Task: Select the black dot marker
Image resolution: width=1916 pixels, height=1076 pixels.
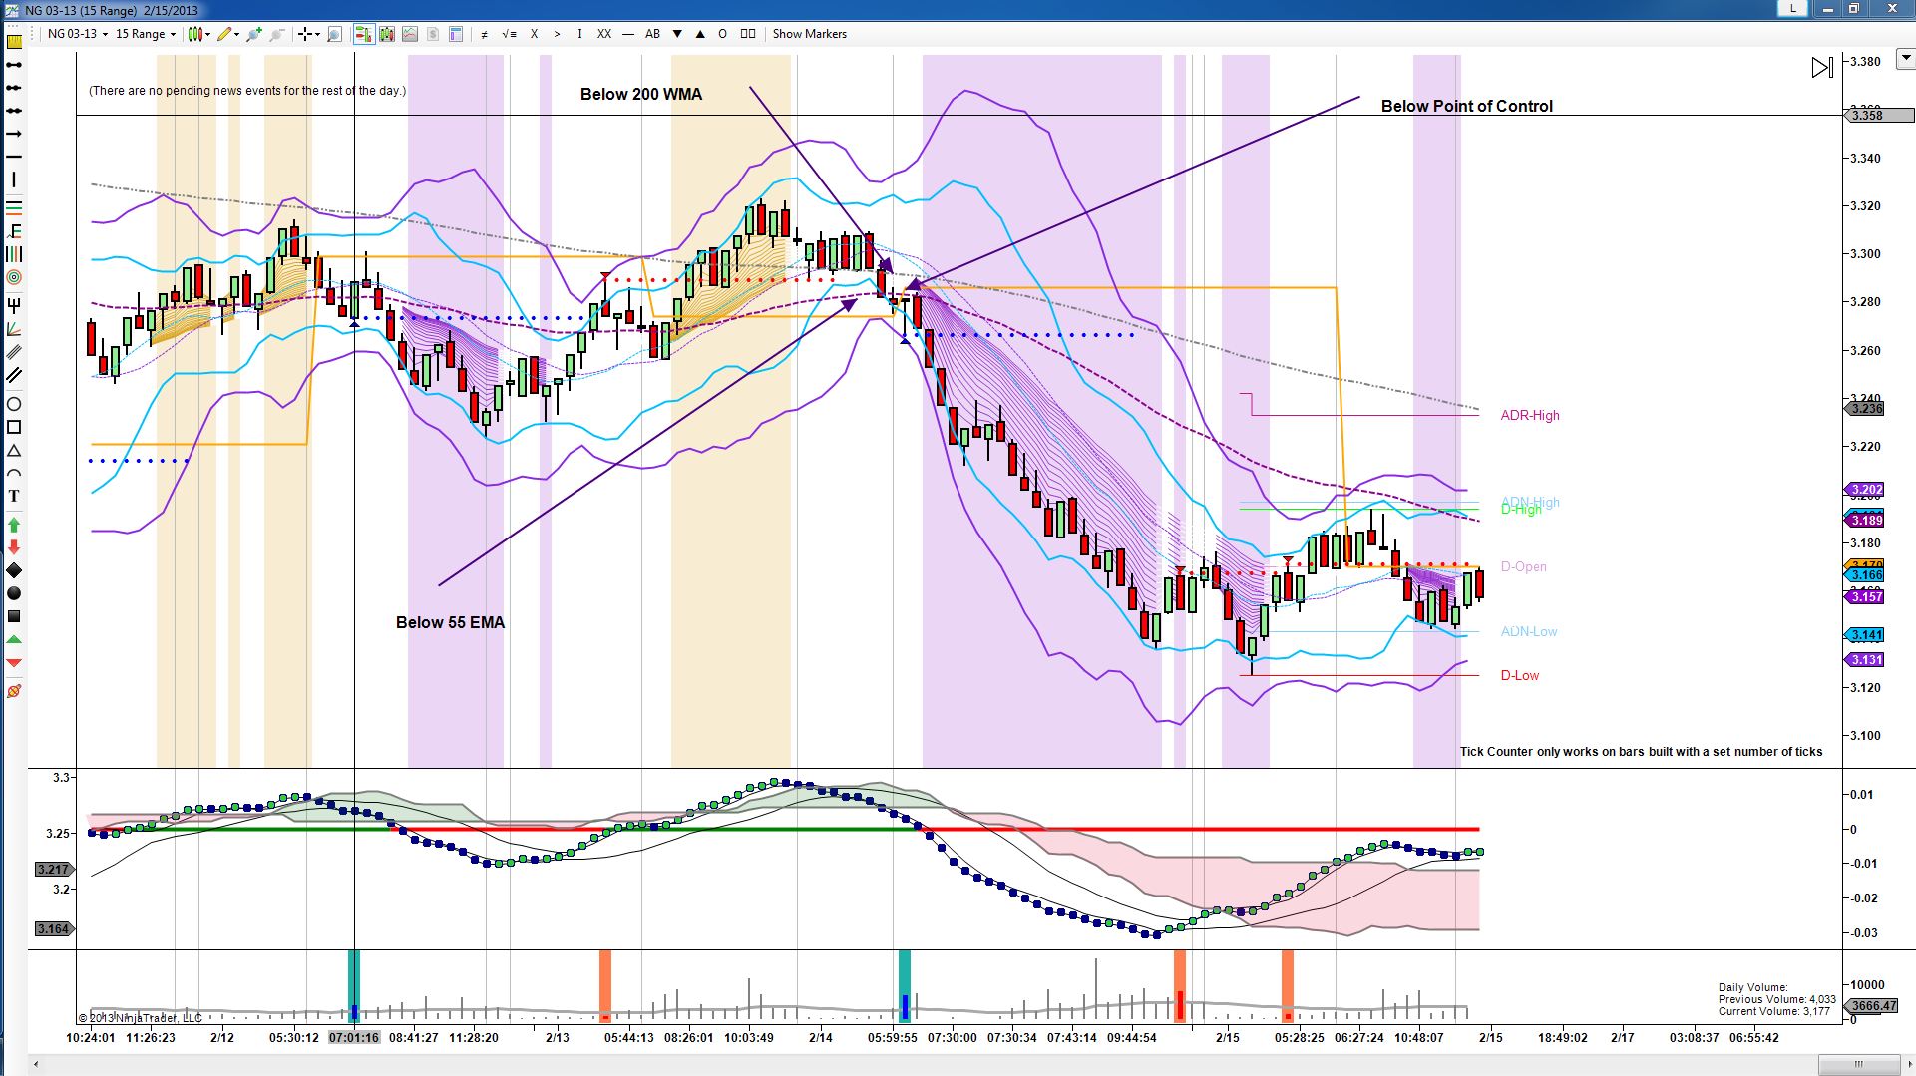Action: [14, 593]
